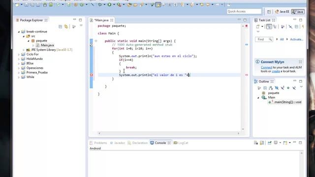
Task: Run the program with green Run icon
Action: (x=109, y=4)
